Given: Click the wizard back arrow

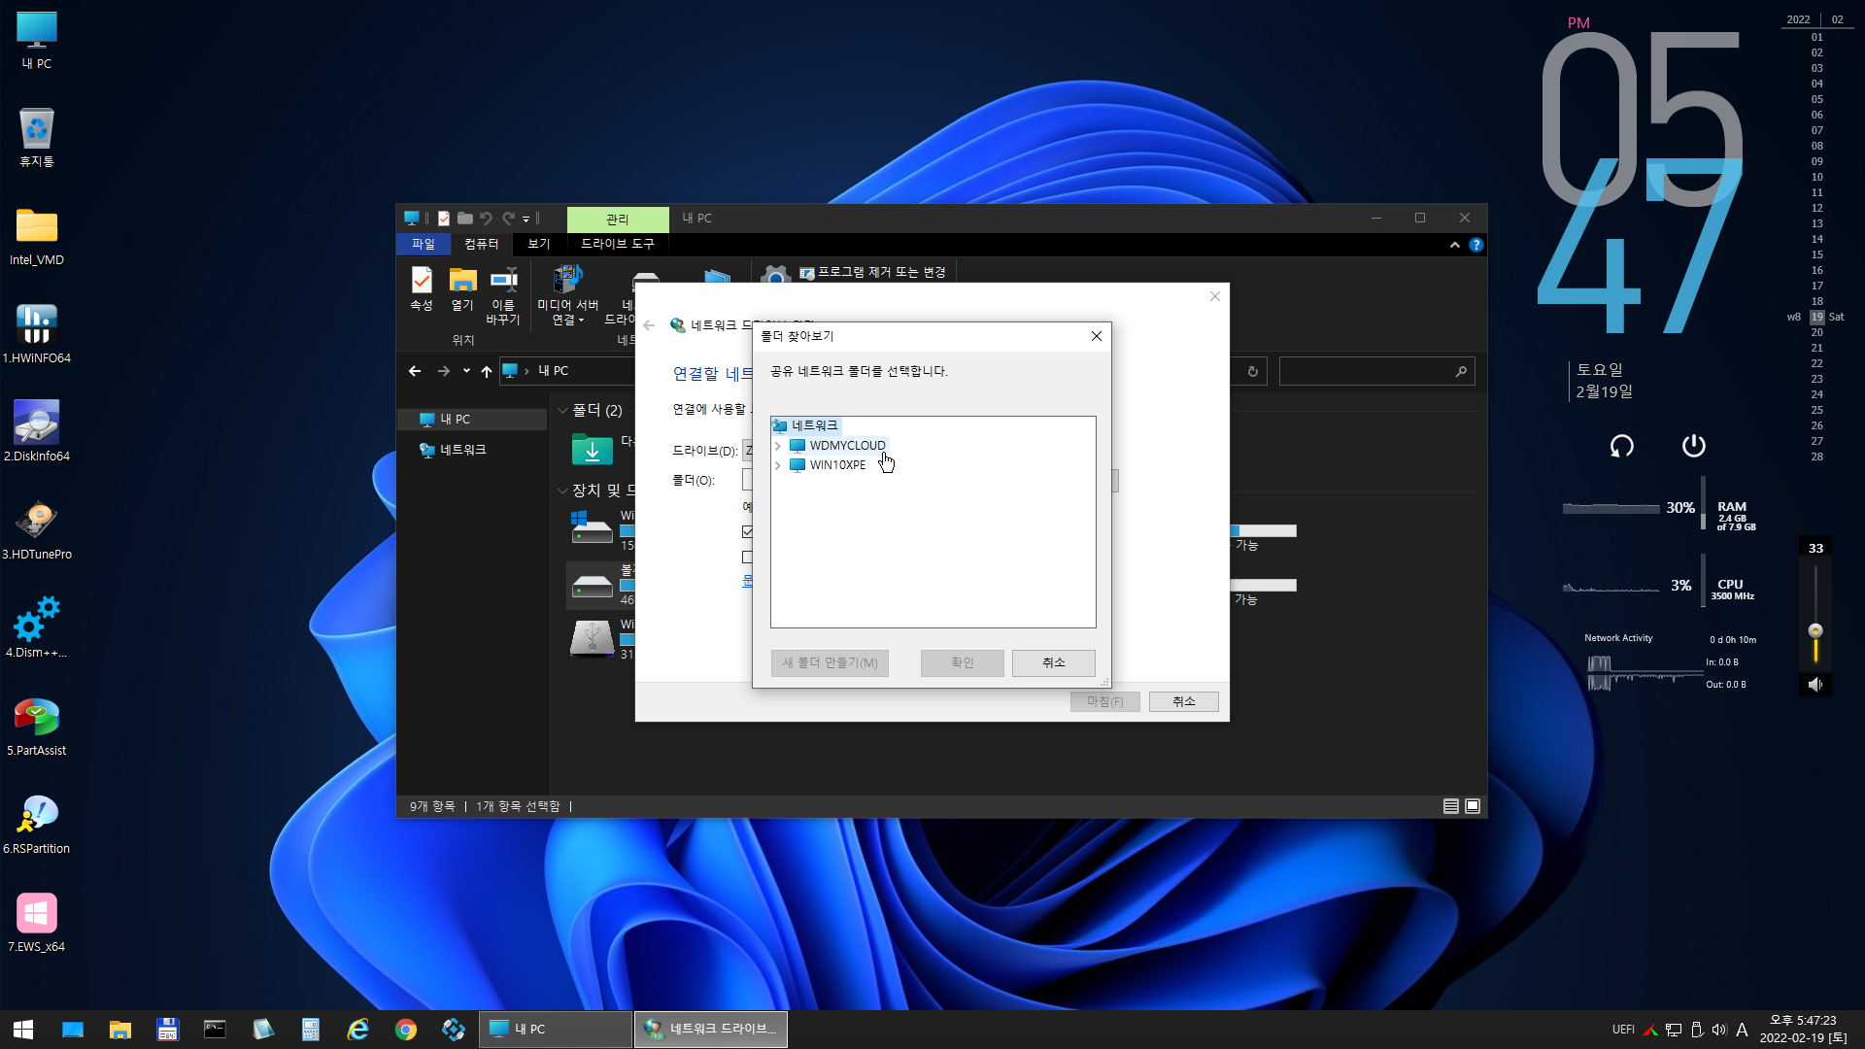Looking at the screenshot, I should pyautogui.click(x=650, y=325).
